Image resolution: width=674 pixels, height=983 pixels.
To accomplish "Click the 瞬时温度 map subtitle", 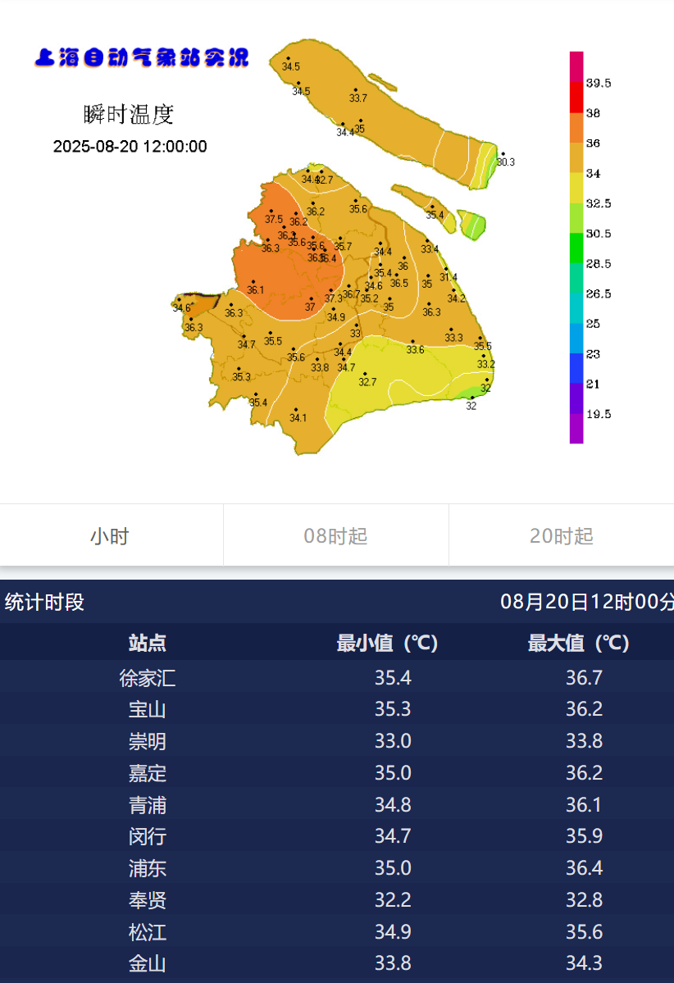I will tap(129, 114).
